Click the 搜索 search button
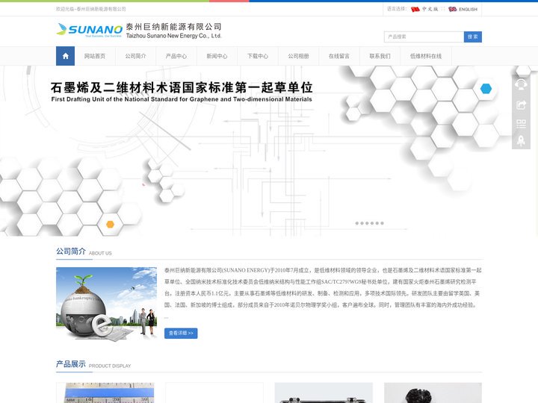The width and height of the screenshot is (538, 403). [x=472, y=37]
